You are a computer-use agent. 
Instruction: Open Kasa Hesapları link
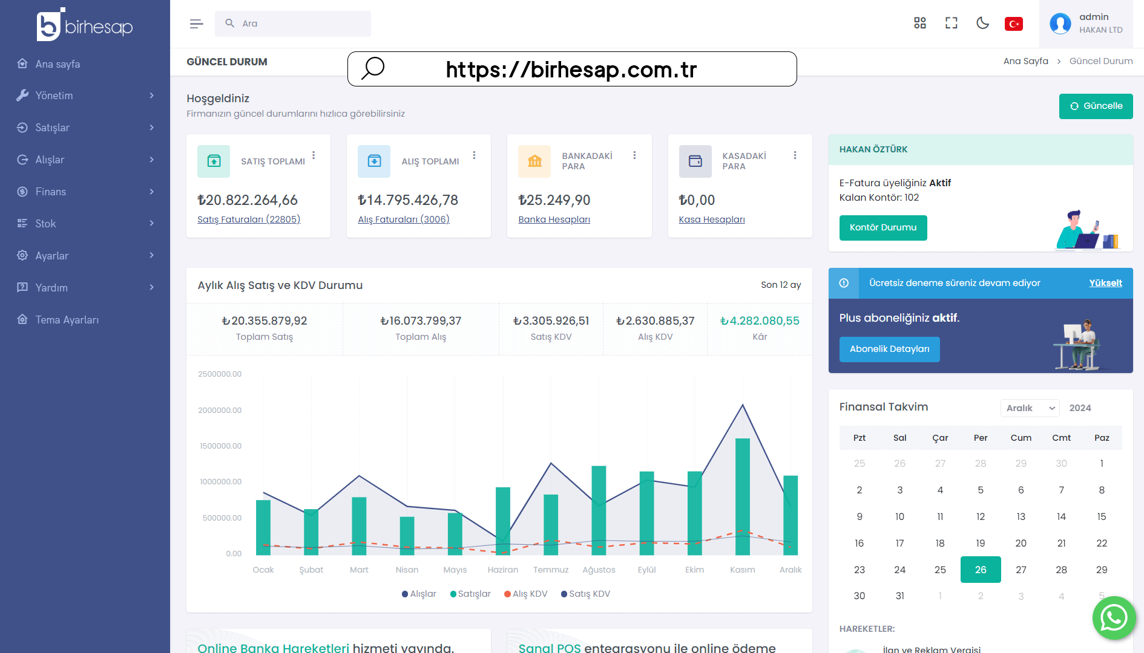[711, 219]
